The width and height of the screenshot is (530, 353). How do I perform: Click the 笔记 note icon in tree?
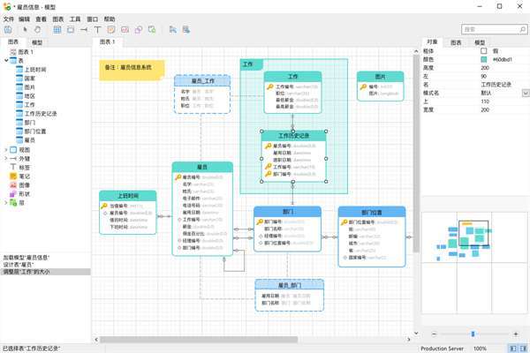13,176
